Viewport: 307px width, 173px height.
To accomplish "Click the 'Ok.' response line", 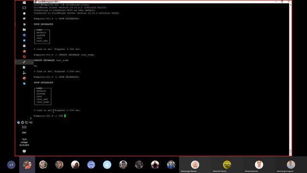I will tap(35, 66).
